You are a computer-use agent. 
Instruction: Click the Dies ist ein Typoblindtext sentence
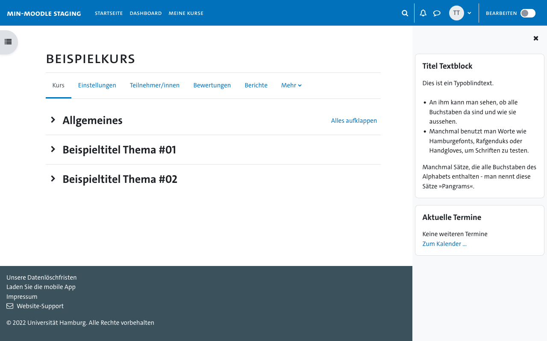[x=458, y=83]
